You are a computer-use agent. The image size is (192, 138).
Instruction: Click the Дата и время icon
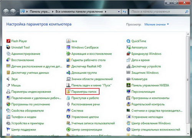(128, 60)
